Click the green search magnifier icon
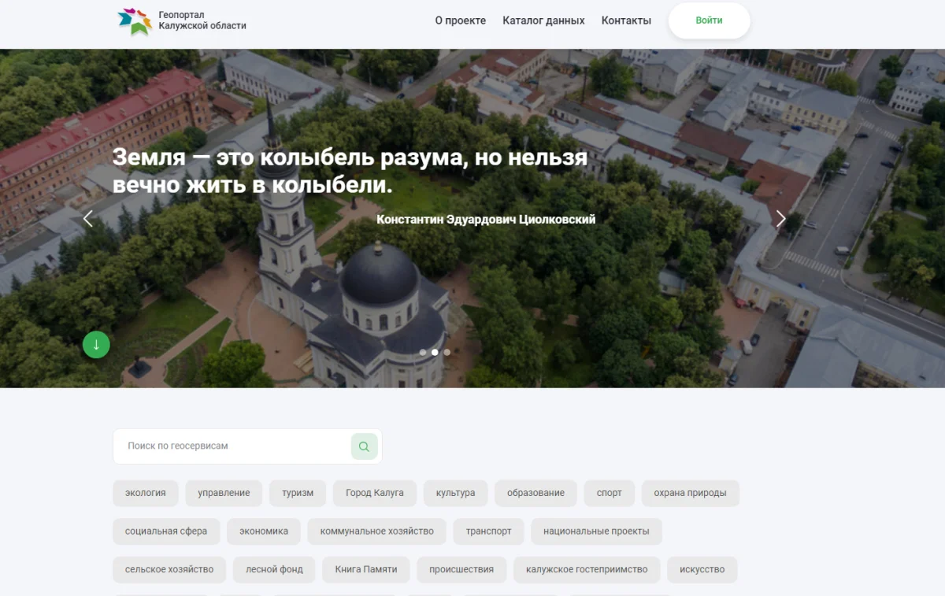The image size is (945, 596). (x=364, y=446)
